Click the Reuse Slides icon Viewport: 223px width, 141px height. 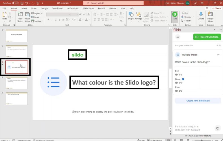[x=27, y=16]
